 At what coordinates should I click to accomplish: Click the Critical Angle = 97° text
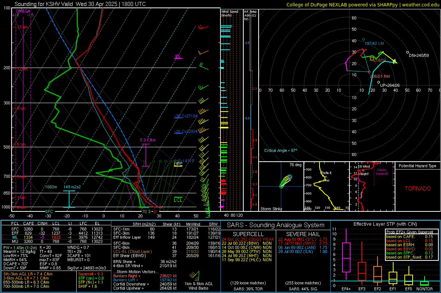281,150
